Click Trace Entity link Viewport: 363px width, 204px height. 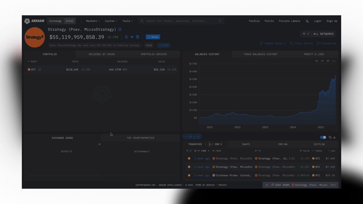pos(301,43)
